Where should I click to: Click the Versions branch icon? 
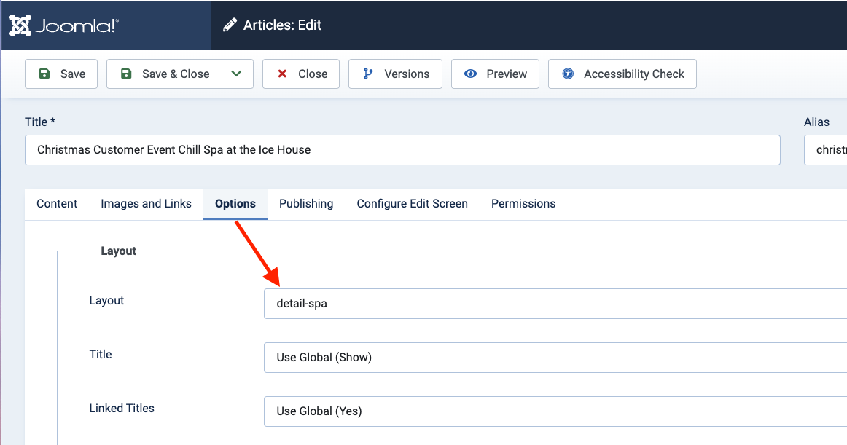click(368, 74)
